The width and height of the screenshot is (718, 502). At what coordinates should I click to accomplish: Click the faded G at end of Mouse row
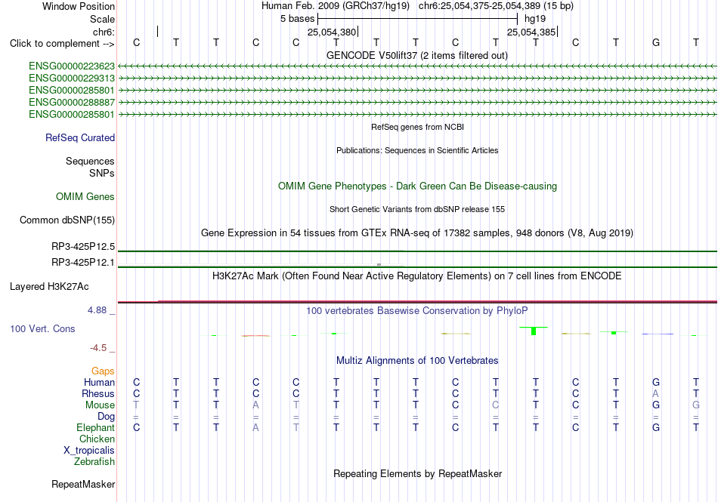pos(695,405)
